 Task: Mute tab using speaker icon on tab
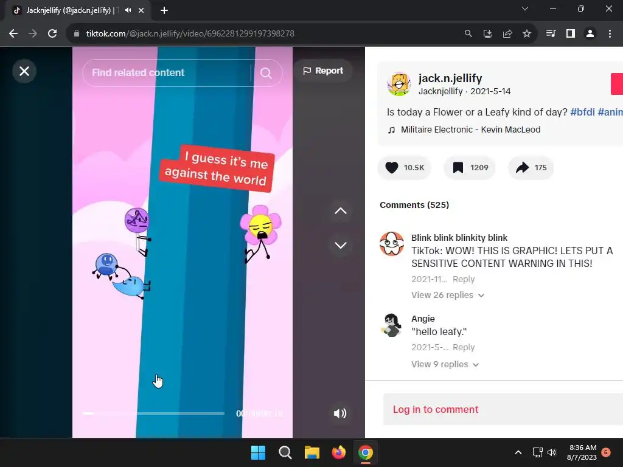(x=128, y=10)
